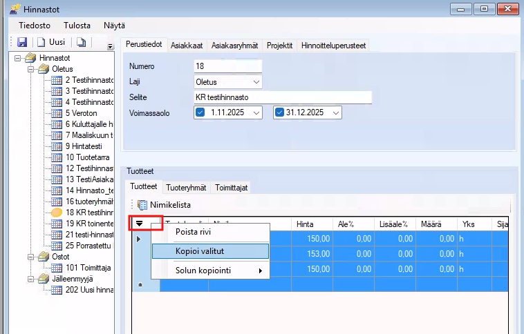This screenshot has height=334, width=524.
Task: Open the Nimikelista item list
Action: [163, 204]
